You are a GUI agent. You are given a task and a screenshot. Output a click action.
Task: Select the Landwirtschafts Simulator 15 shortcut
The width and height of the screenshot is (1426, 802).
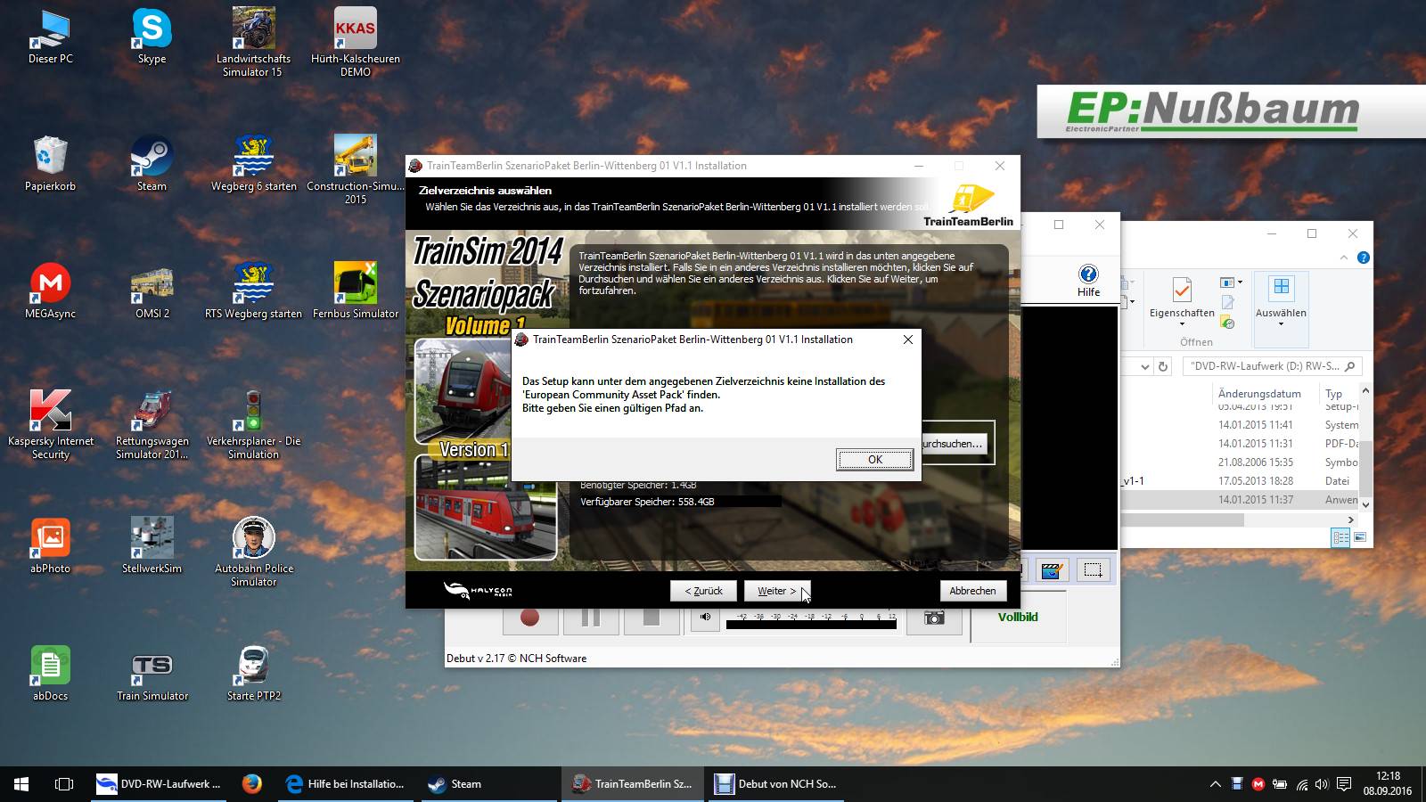point(253,43)
